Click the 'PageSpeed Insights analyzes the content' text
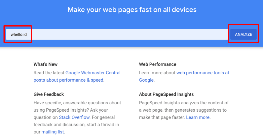The height and width of the screenshot is (139, 263). pyautogui.click(x=184, y=103)
